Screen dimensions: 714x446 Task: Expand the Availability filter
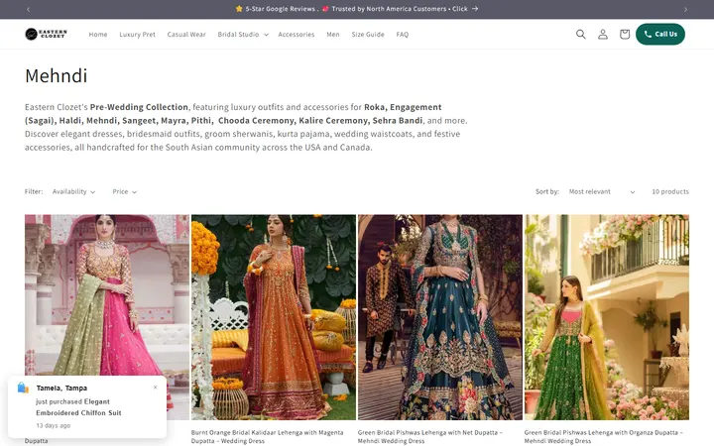(x=73, y=191)
